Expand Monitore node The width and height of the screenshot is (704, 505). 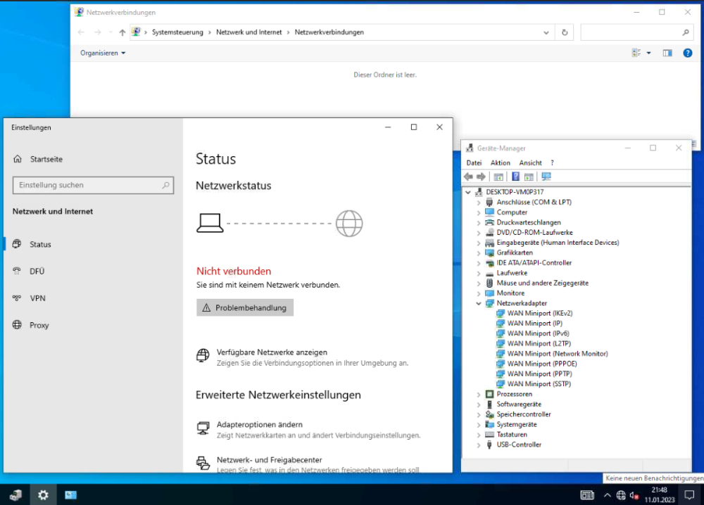pos(479,294)
